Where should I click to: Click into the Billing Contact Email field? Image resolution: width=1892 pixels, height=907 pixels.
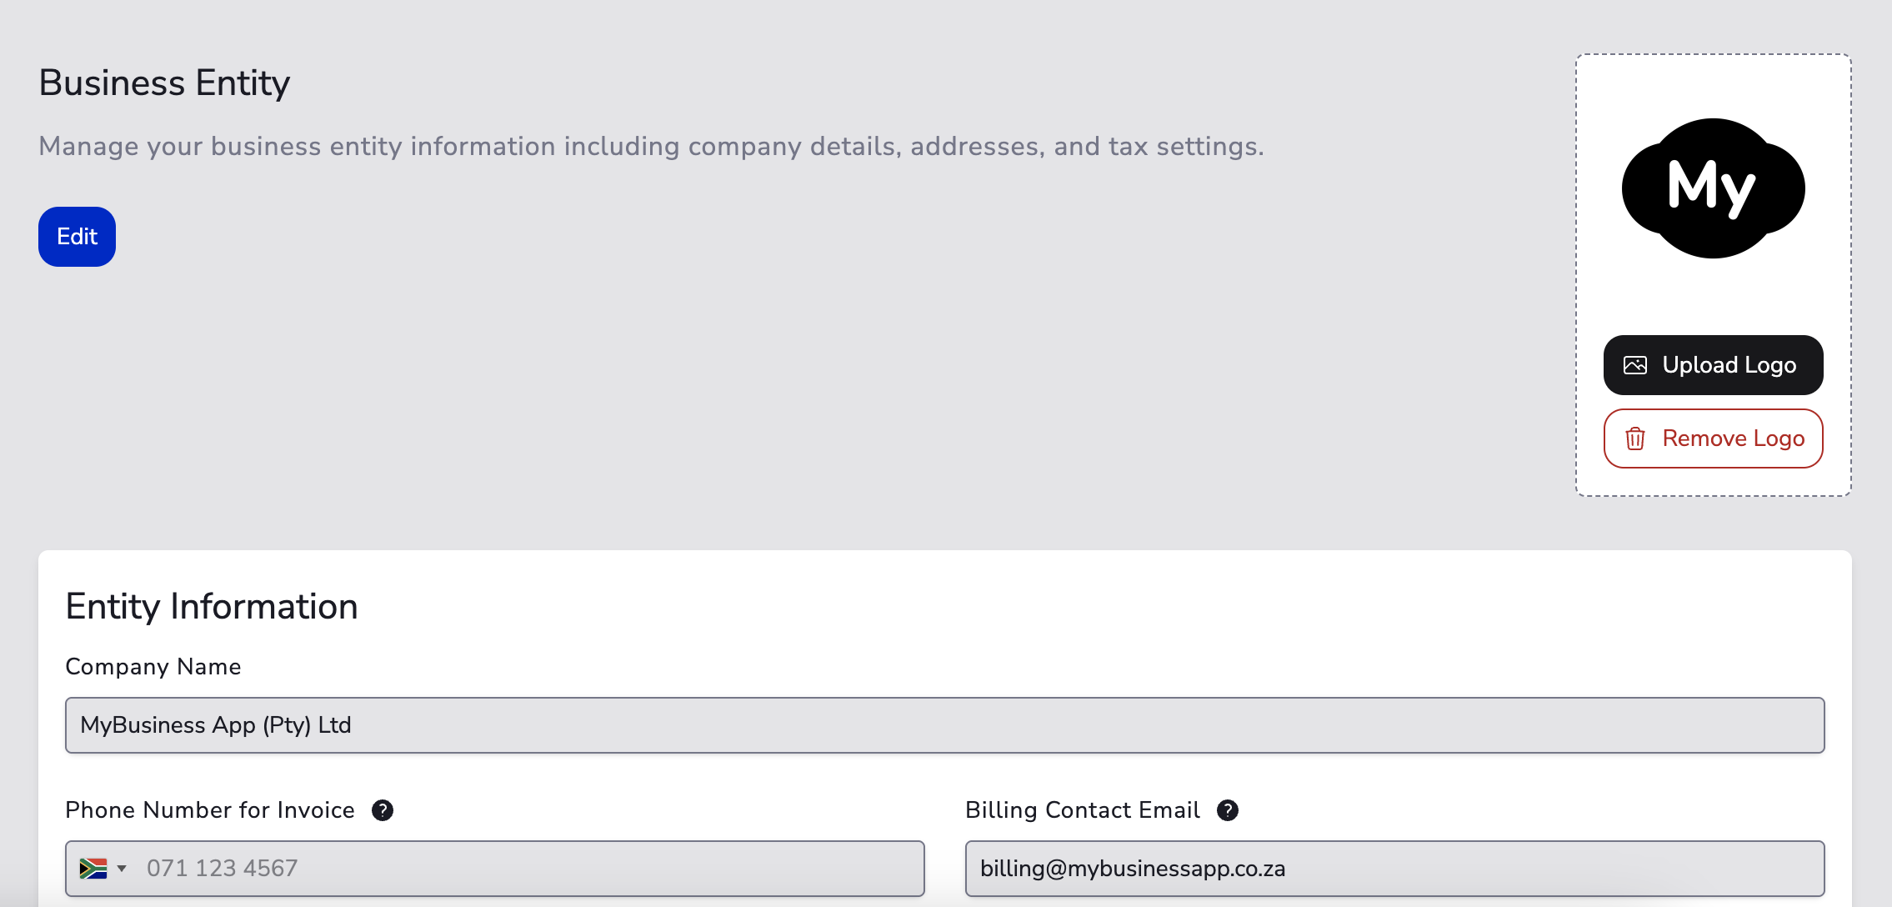click(x=1394, y=869)
